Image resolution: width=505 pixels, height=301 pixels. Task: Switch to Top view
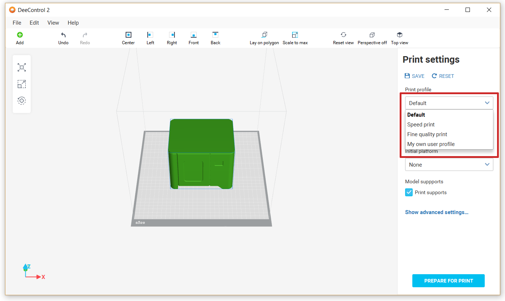tap(400, 35)
